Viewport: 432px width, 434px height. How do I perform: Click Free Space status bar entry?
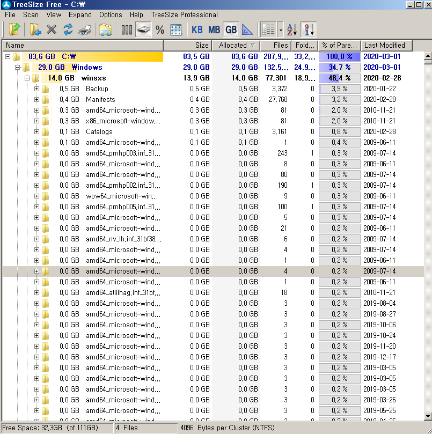click(x=50, y=428)
